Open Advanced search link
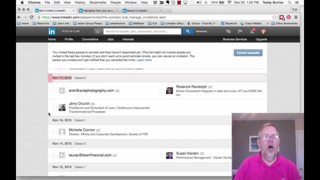 (201, 31)
